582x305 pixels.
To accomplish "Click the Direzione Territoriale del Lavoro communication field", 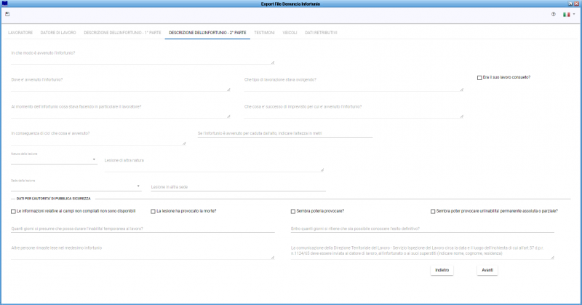I will point(423,252).
